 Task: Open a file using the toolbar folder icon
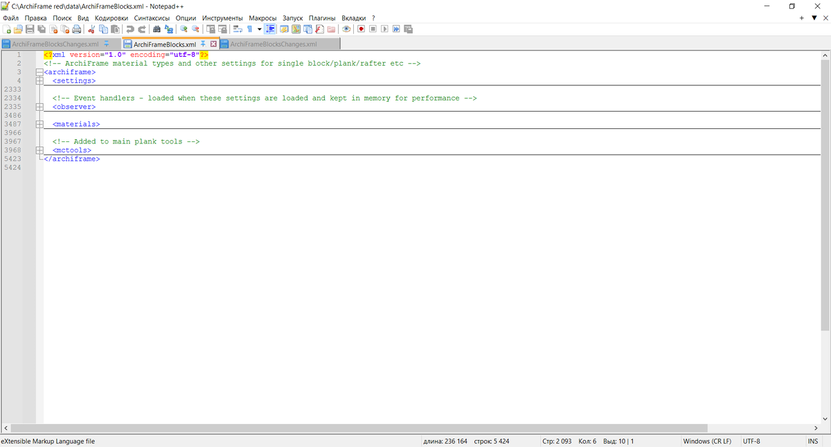click(x=18, y=29)
